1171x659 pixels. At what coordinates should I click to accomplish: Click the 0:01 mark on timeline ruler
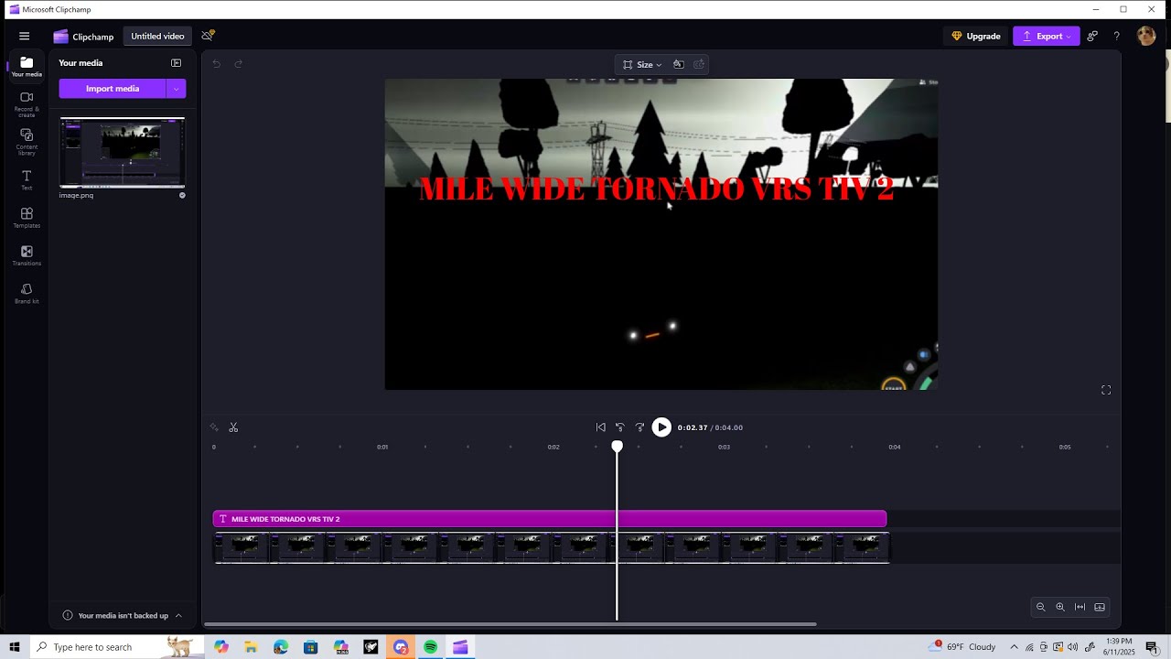point(382,447)
